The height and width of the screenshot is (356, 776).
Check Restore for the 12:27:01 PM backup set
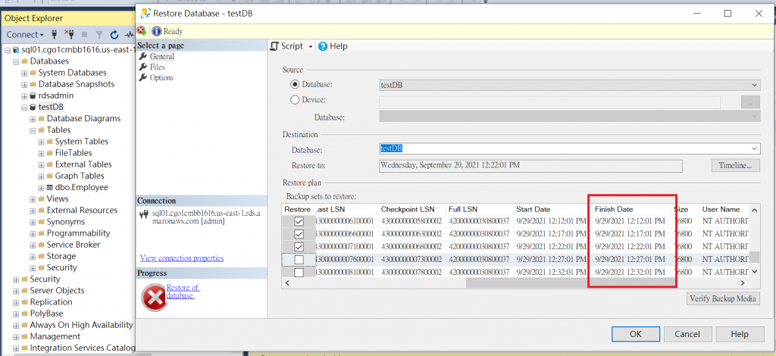(299, 260)
